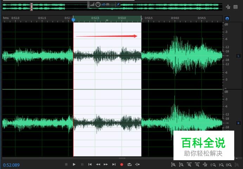Image resolution: width=243 pixels, height=169 pixels.
Task: Start recording with the red Record button
Action: coord(121,164)
